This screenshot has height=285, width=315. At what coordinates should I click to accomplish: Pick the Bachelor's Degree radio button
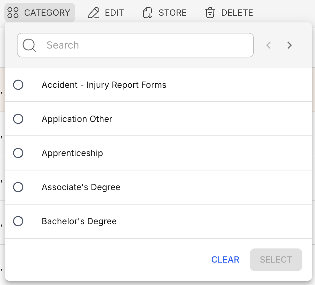point(18,221)
